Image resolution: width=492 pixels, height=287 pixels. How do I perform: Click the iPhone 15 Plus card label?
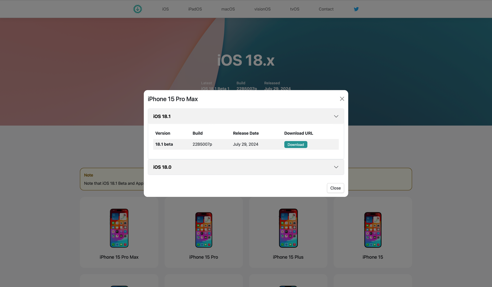pos(288,257)
